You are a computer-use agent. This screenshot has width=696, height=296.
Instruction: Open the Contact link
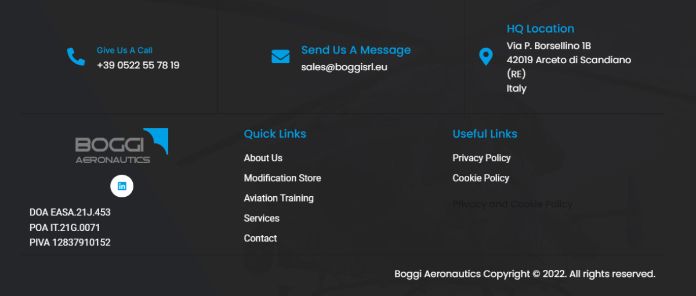point(260,239)
